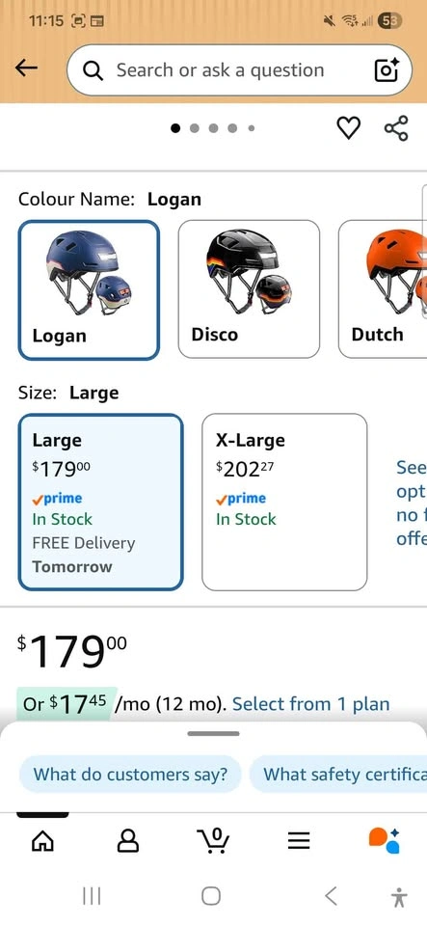Launch Rufus AI assistant icon
The height and width of the screenshot is (926, 427).
pyautogui.click(x=385, y=840)
